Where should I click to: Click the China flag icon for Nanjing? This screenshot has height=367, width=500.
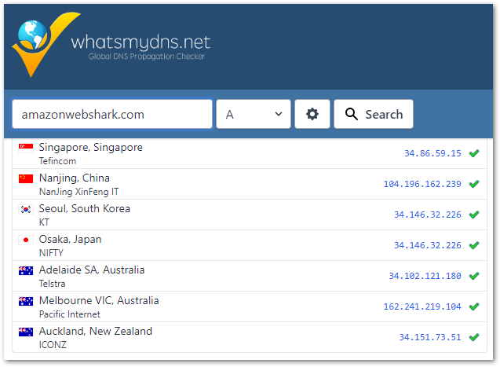pos(26,178)
